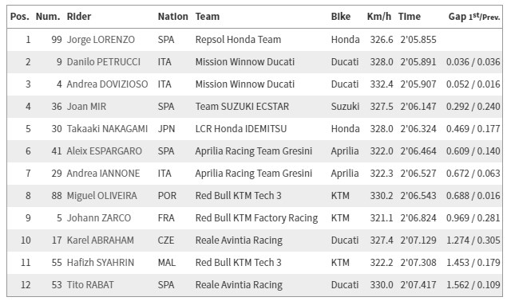507x301 pixels.
Task: Select Miguel OLIVEIRA in table
Action: [102, 196]
